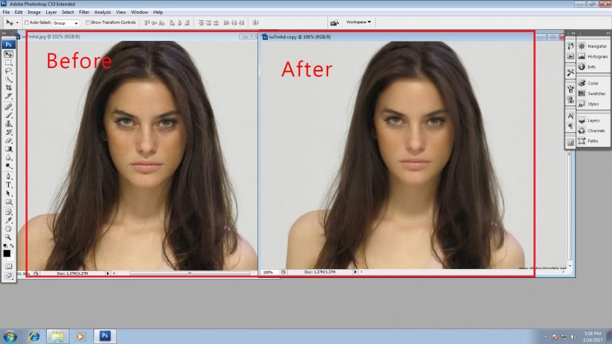Choose the Lasso tool
Image resolution: width=612 pixels, height=344 pixels.
point(9,71)
